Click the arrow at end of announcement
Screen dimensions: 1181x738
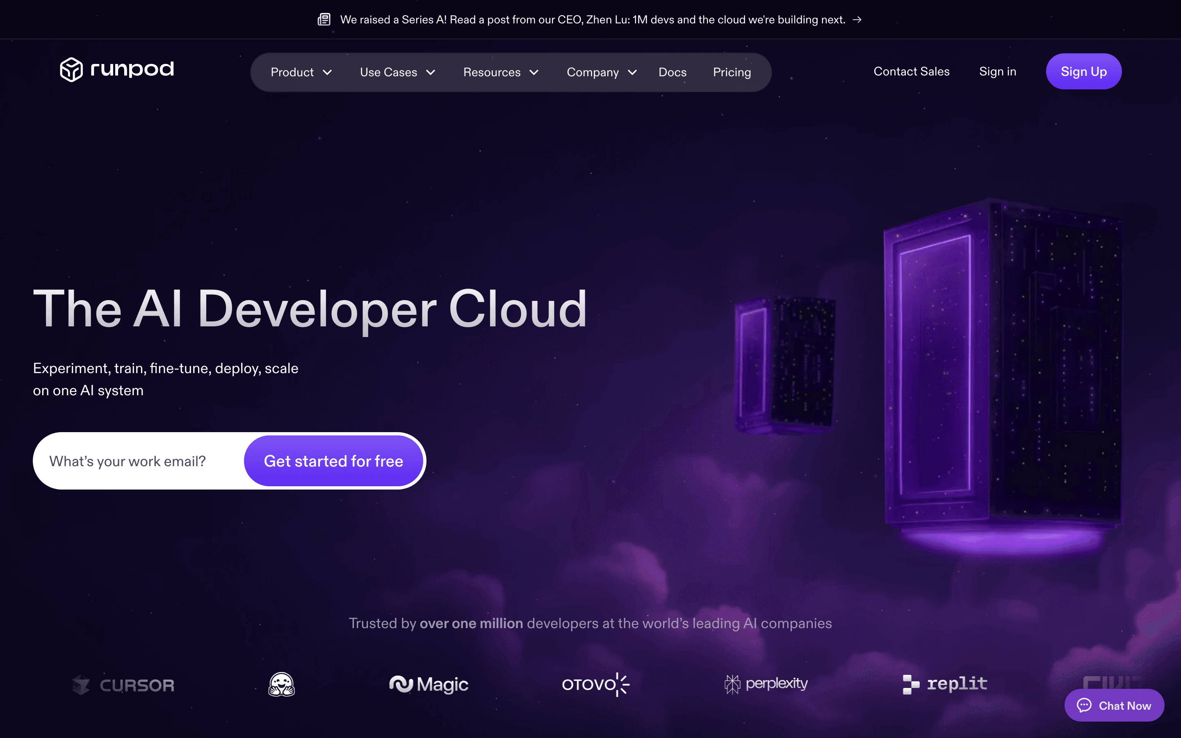click(x=857, y=20)
